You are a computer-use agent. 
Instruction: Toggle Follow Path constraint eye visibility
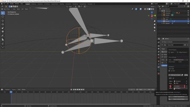click(x=185, y=45)
